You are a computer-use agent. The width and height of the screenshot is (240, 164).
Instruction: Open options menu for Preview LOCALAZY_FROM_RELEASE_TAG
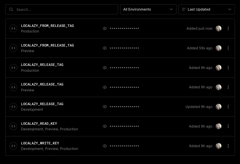(228, 48)
